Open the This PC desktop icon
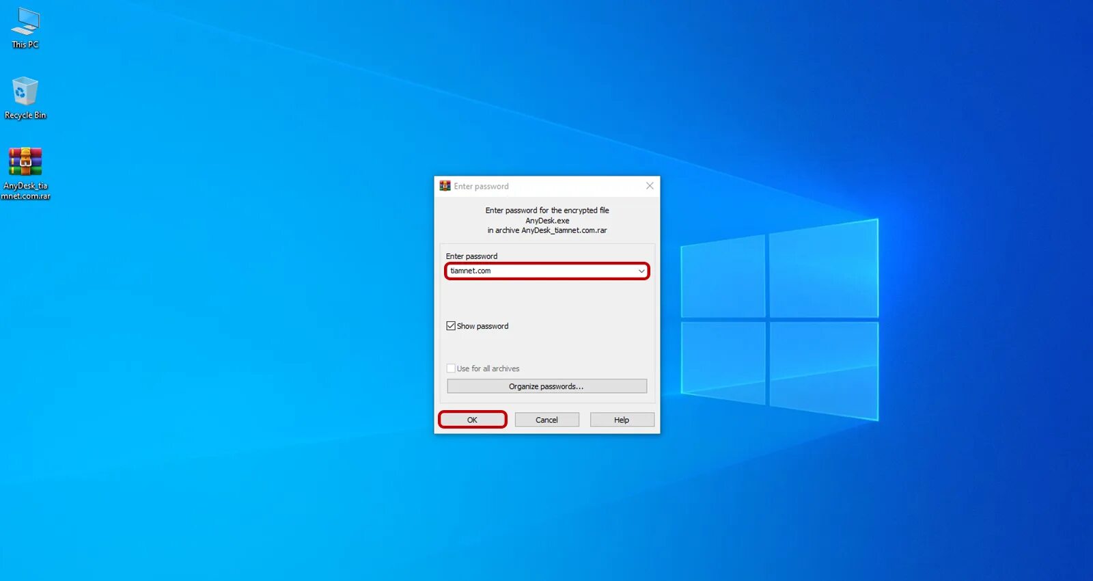The height and width of the screenshot is (581, 1093). click(x=25, y=28)
